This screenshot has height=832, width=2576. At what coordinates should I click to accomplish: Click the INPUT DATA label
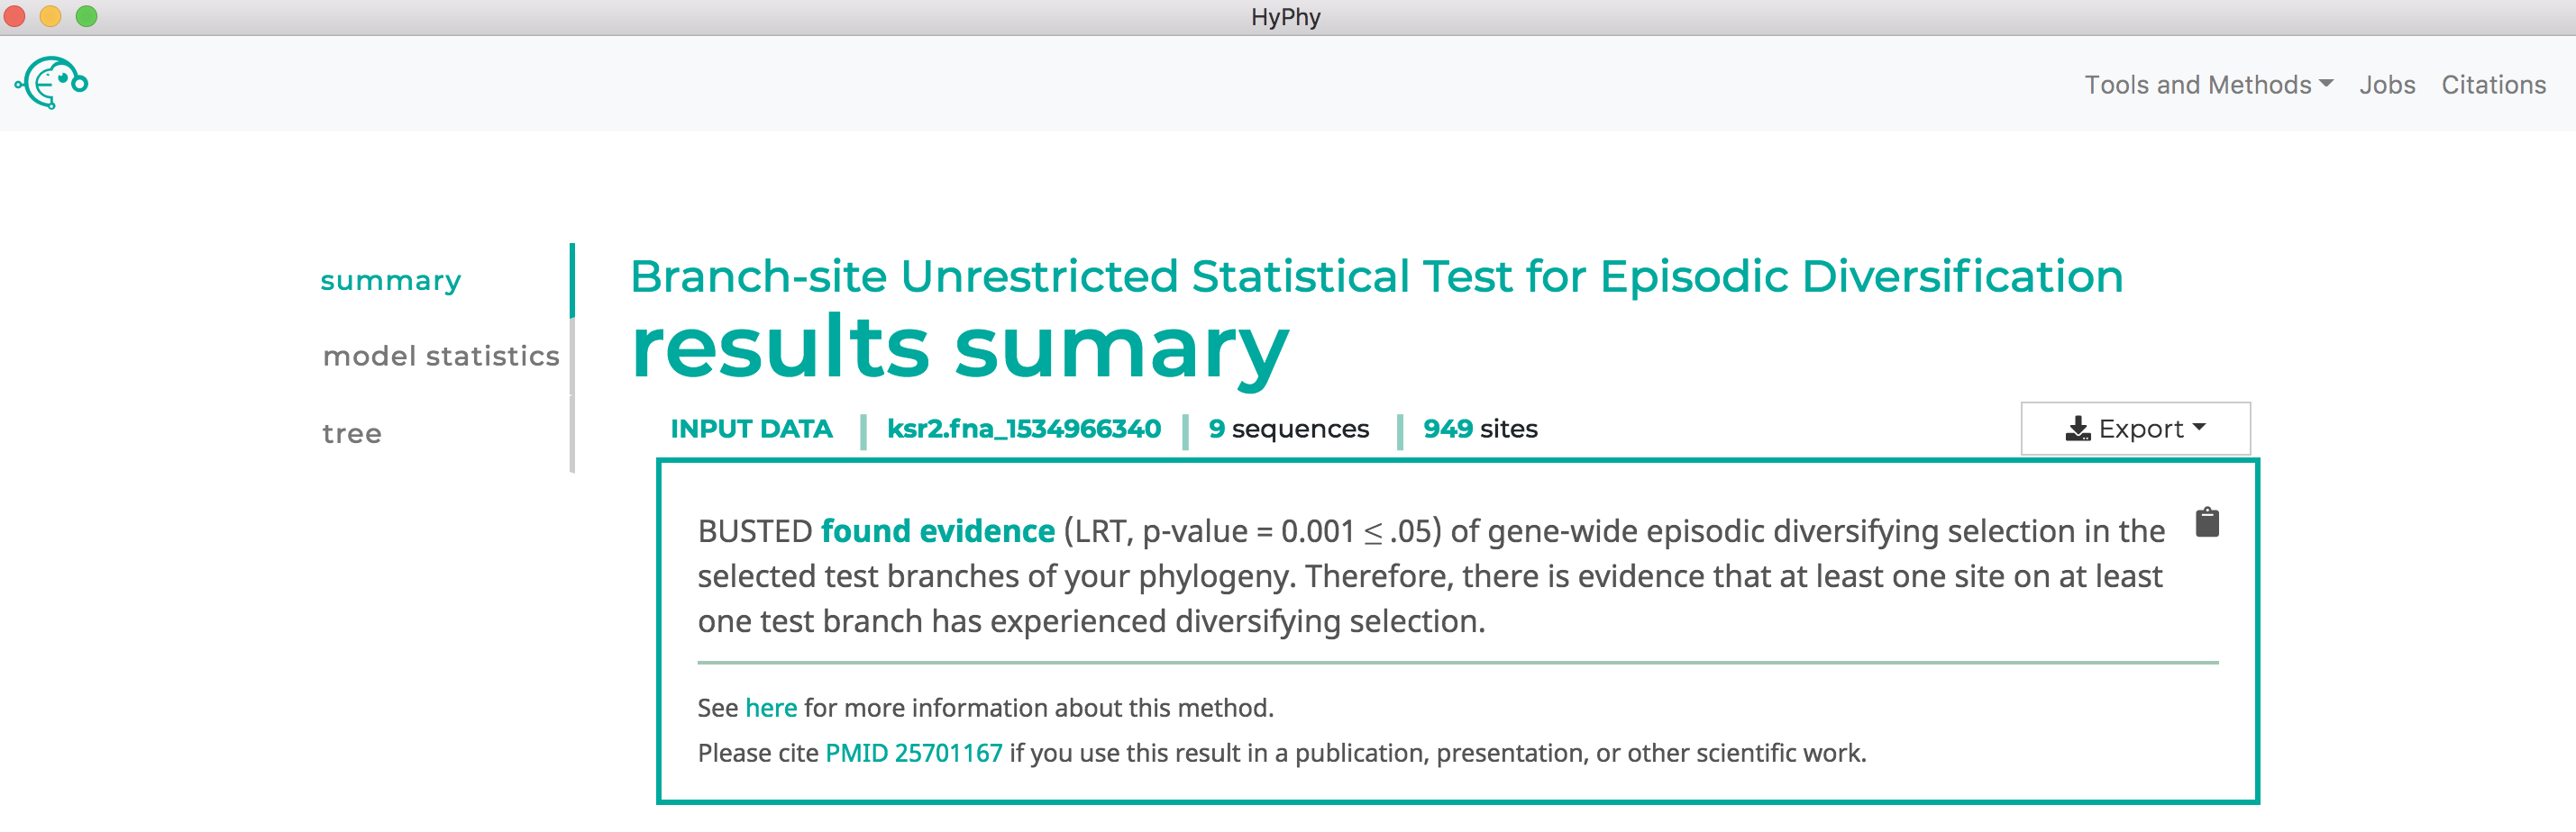pyautogui.click(x=751, y=429)
